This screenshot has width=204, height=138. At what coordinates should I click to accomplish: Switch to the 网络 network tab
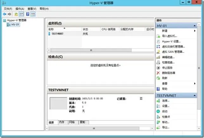(x=73, y=122)
